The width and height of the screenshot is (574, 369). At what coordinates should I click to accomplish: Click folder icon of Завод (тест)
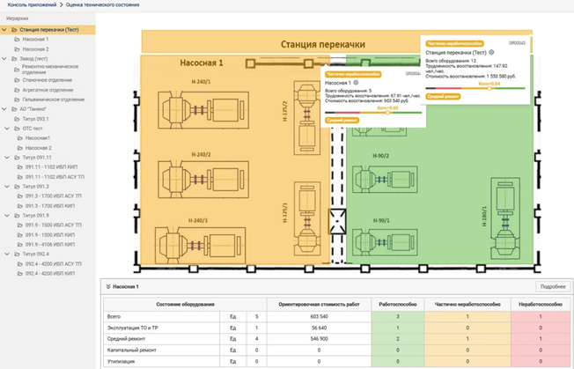[14, 59]
